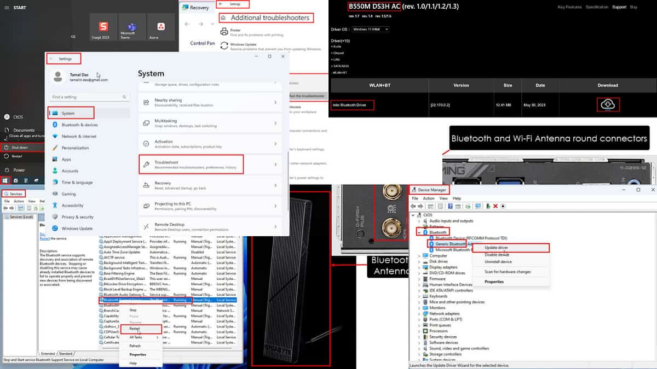
Task: Click the Gaming controller icon in Settings
Action: point(54,194)
